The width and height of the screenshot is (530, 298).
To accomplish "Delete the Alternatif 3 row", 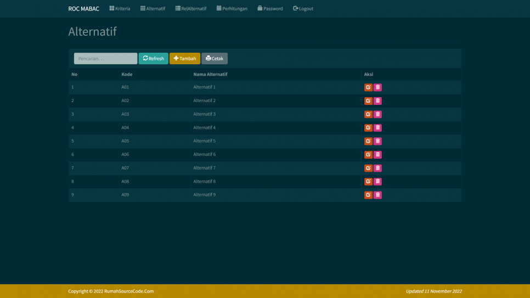I will tap(377, 114).
